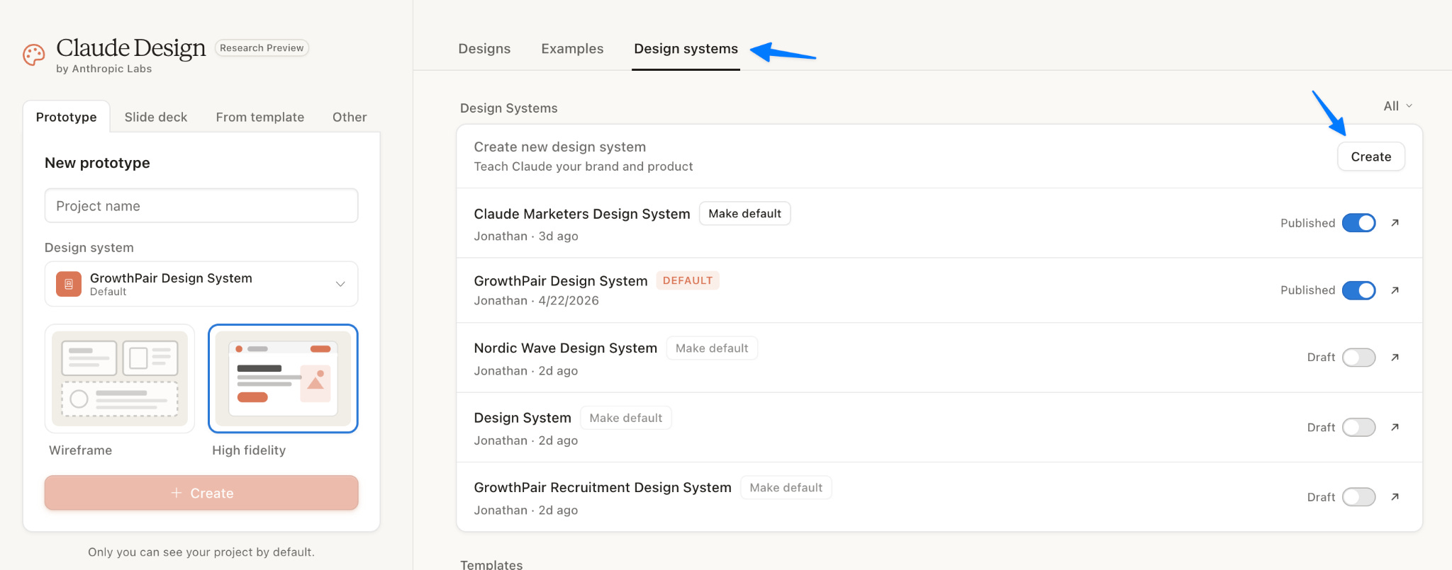Open the 'Design System' row arrow icon
Viewport: 1452px width, 570px height.
pos(1395,427)
